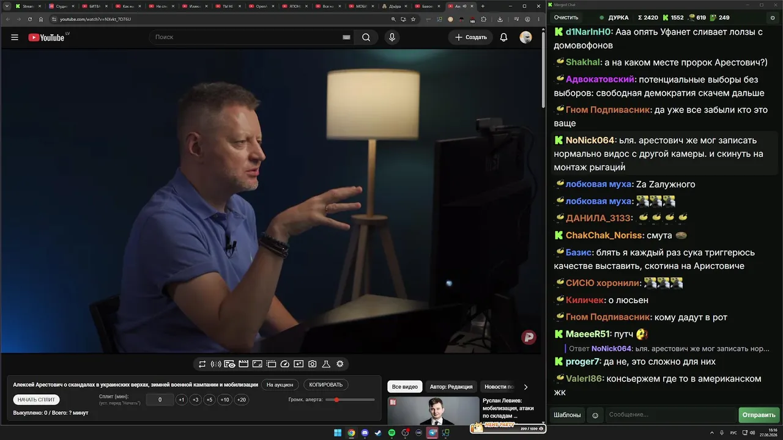The height and width of the screenshot is (440, 783).
Task: Send the chat message with Отправить
Action: point(759,416)
